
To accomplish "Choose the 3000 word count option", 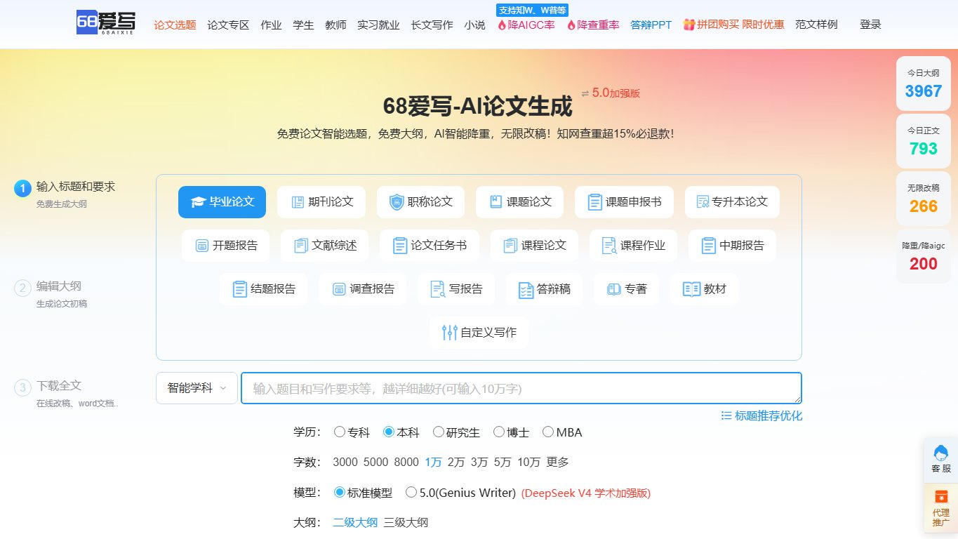I will (345, 462).
